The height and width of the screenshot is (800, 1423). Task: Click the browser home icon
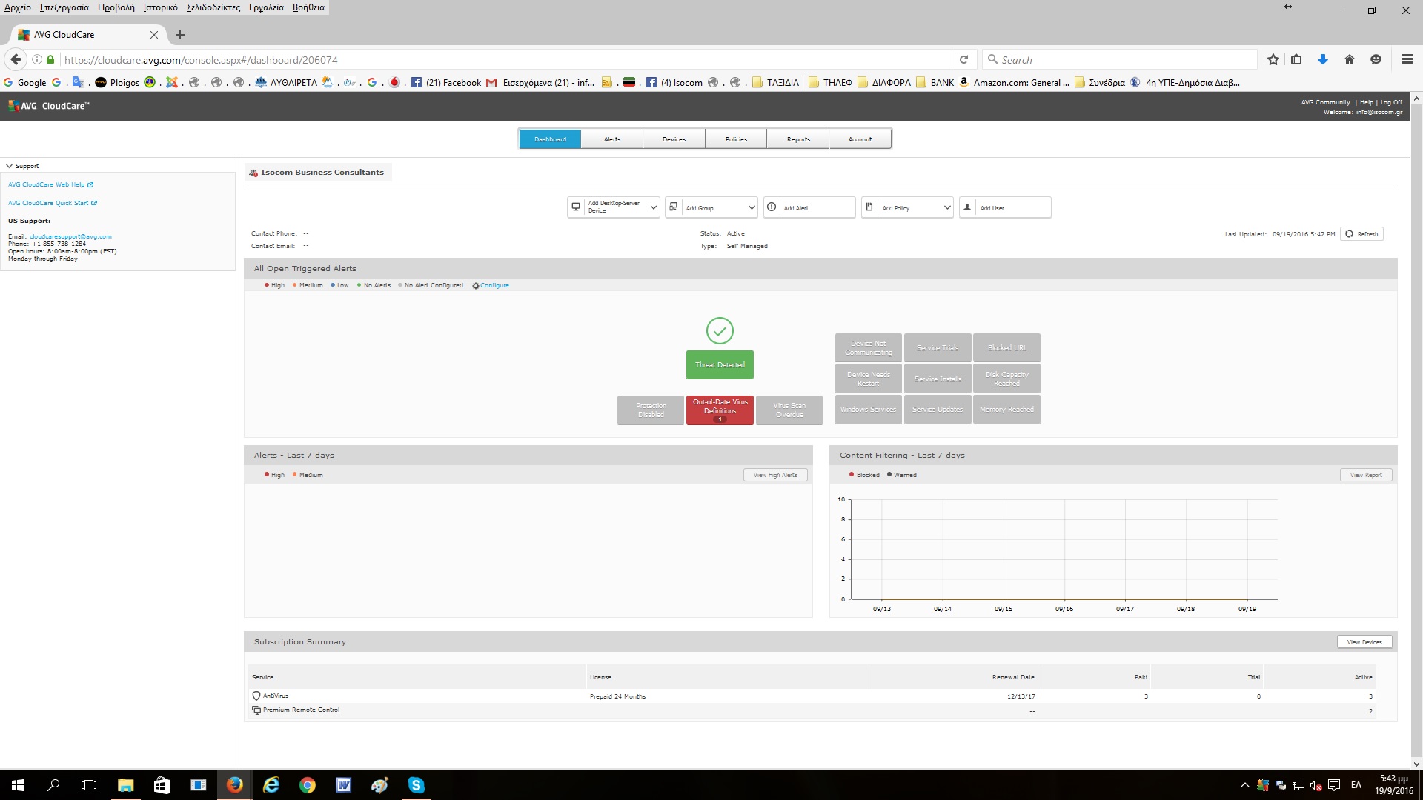1349,60
